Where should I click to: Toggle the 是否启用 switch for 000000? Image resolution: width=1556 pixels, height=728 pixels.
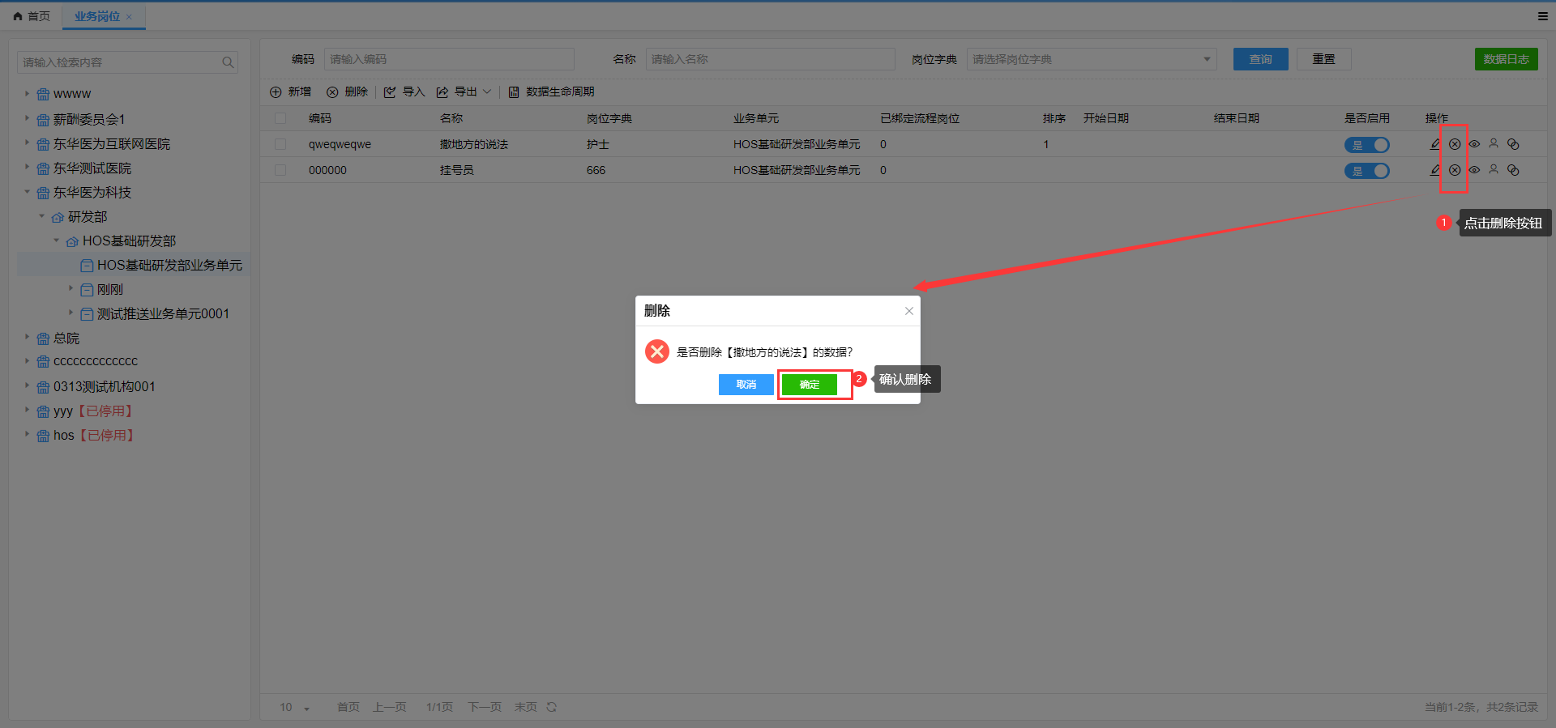click(1367, 171)
